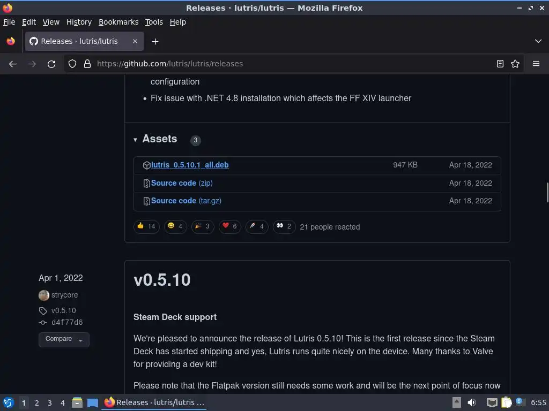Open the update notifier tray icon
This screenshot has width=549, height=411.
coord(520,402)
